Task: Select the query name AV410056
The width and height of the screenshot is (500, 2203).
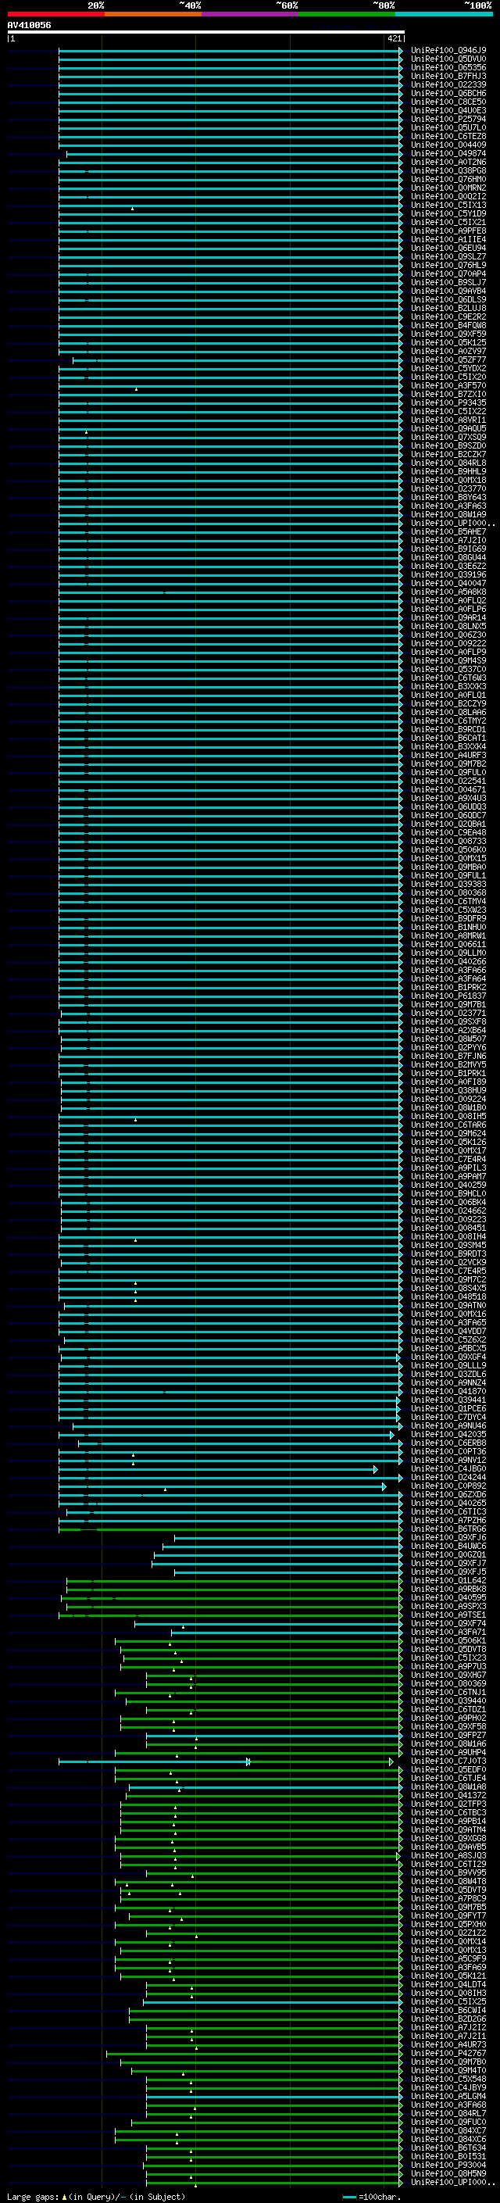Action: pyautogui.click(x=29, y=25)
